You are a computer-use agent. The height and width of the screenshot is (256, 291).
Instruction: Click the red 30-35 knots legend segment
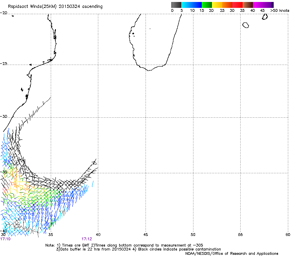point(238,5)
